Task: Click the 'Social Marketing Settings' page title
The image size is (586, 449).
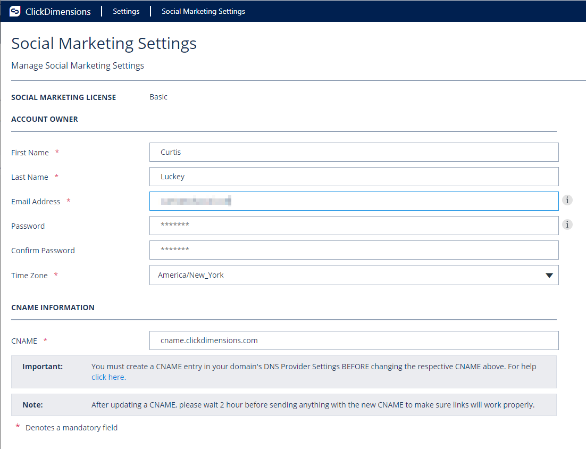Action: click(x=104, y=44)
